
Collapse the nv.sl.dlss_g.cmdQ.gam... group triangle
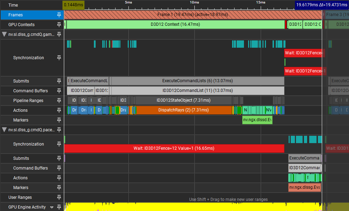[x=4, y=34]
